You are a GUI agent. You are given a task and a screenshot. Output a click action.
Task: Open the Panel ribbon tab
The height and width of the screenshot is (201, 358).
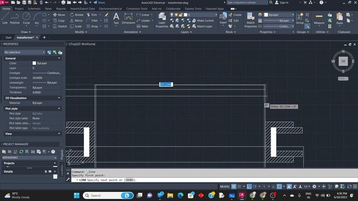click(48, 9)
